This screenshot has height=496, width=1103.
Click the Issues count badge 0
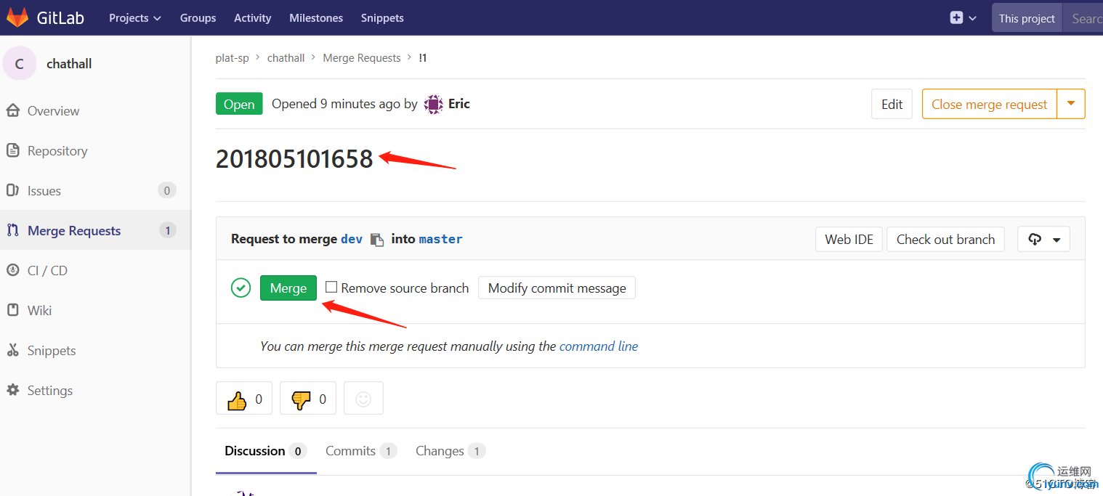(x=167, y=190)
